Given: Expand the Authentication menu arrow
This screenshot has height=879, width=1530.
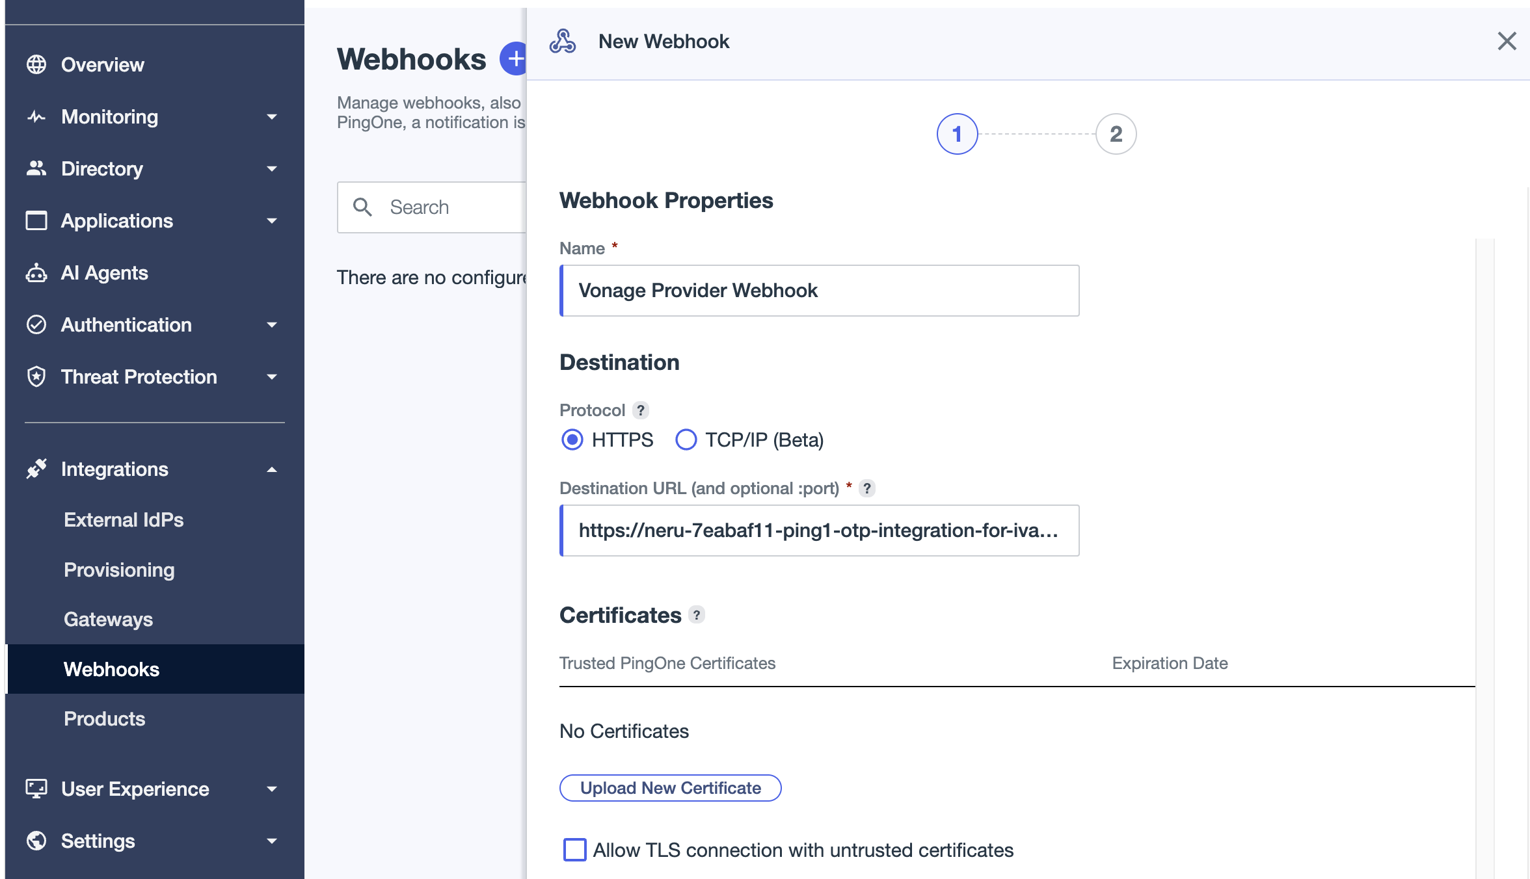Looking at the screenshot, I should [272, 325].
